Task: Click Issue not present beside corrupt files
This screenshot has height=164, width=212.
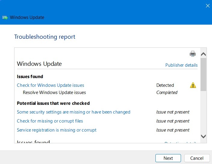Action: [173, 121]
